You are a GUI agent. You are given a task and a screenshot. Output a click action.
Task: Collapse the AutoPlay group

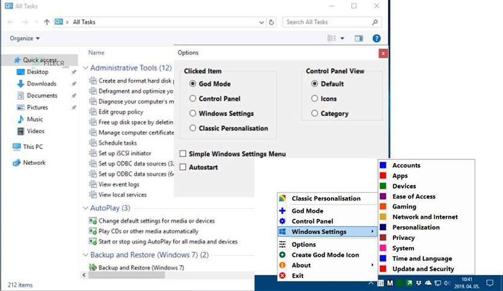click(85, 208)
